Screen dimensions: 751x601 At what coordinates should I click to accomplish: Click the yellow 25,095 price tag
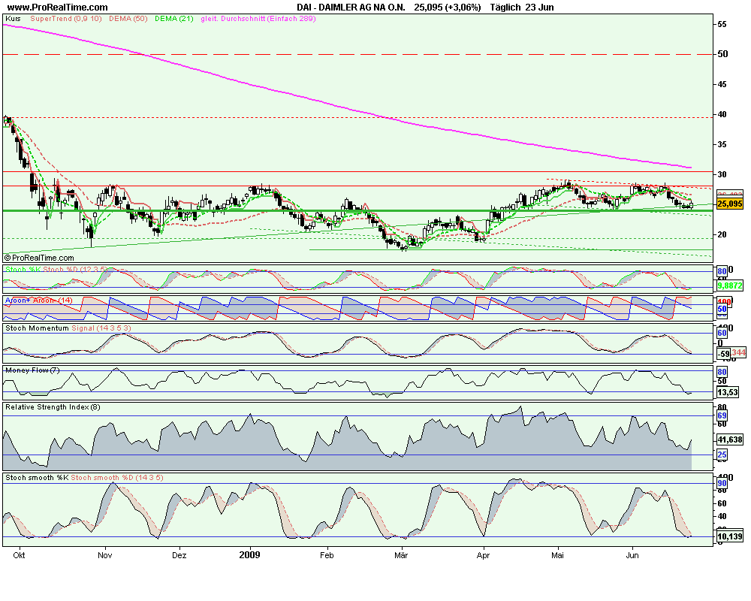[729, 204]
